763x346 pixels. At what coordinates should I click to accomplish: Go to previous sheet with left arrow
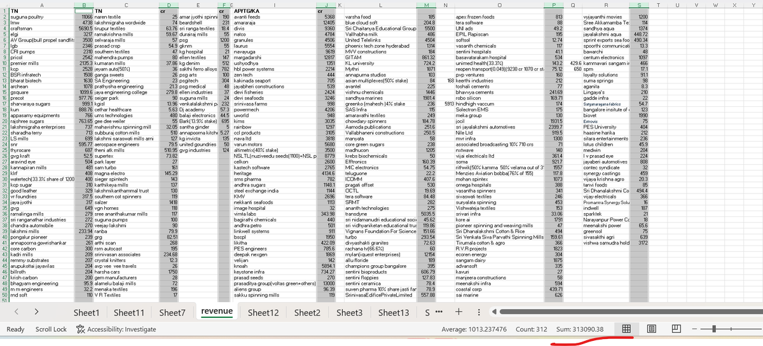pyautogui.click(x=15, y=312)
